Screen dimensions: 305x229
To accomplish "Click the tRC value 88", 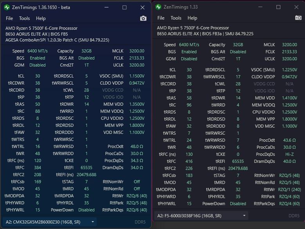I will click(38, 111).
